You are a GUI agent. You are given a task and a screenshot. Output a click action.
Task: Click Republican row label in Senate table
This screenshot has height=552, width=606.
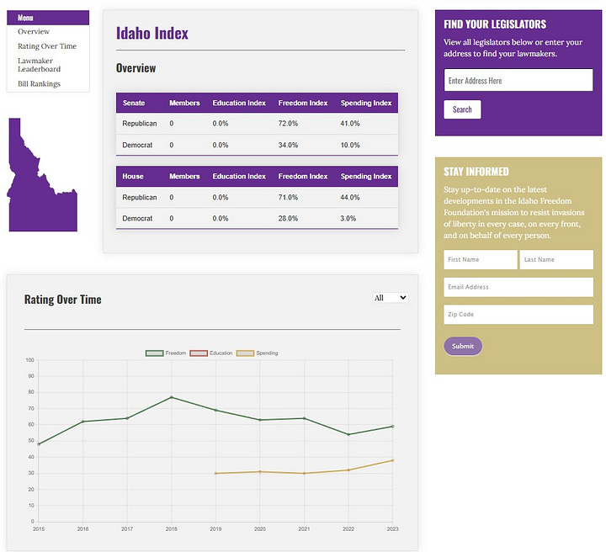(x=140, y=124)
